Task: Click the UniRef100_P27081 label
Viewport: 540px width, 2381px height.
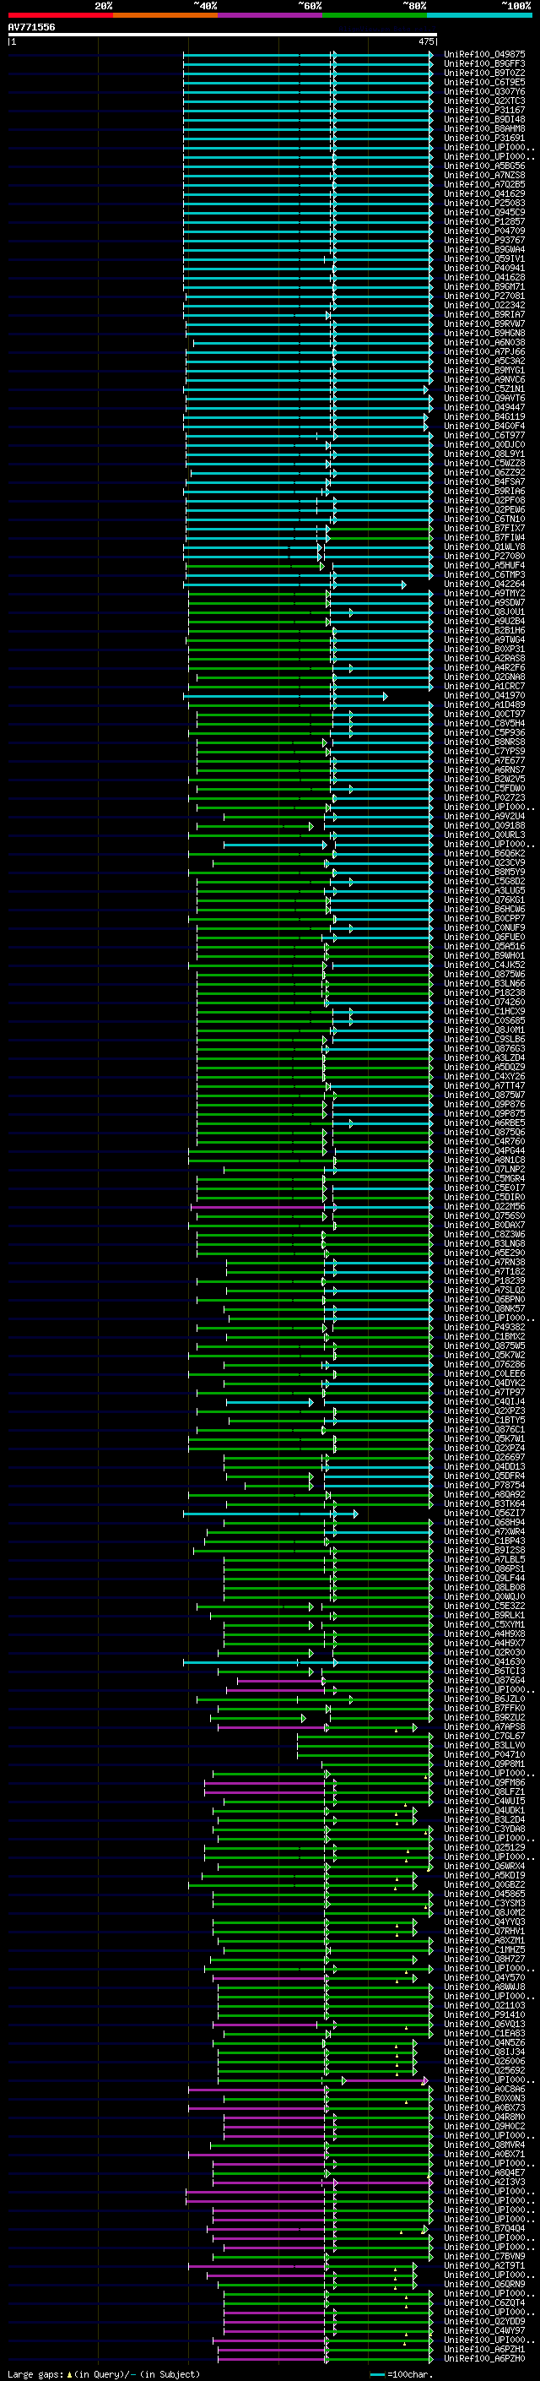Action: 484,296
